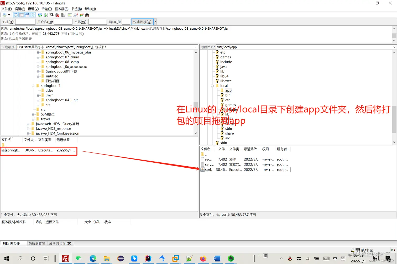Open the 编辑(E) menu

click(x=20, y=9)
